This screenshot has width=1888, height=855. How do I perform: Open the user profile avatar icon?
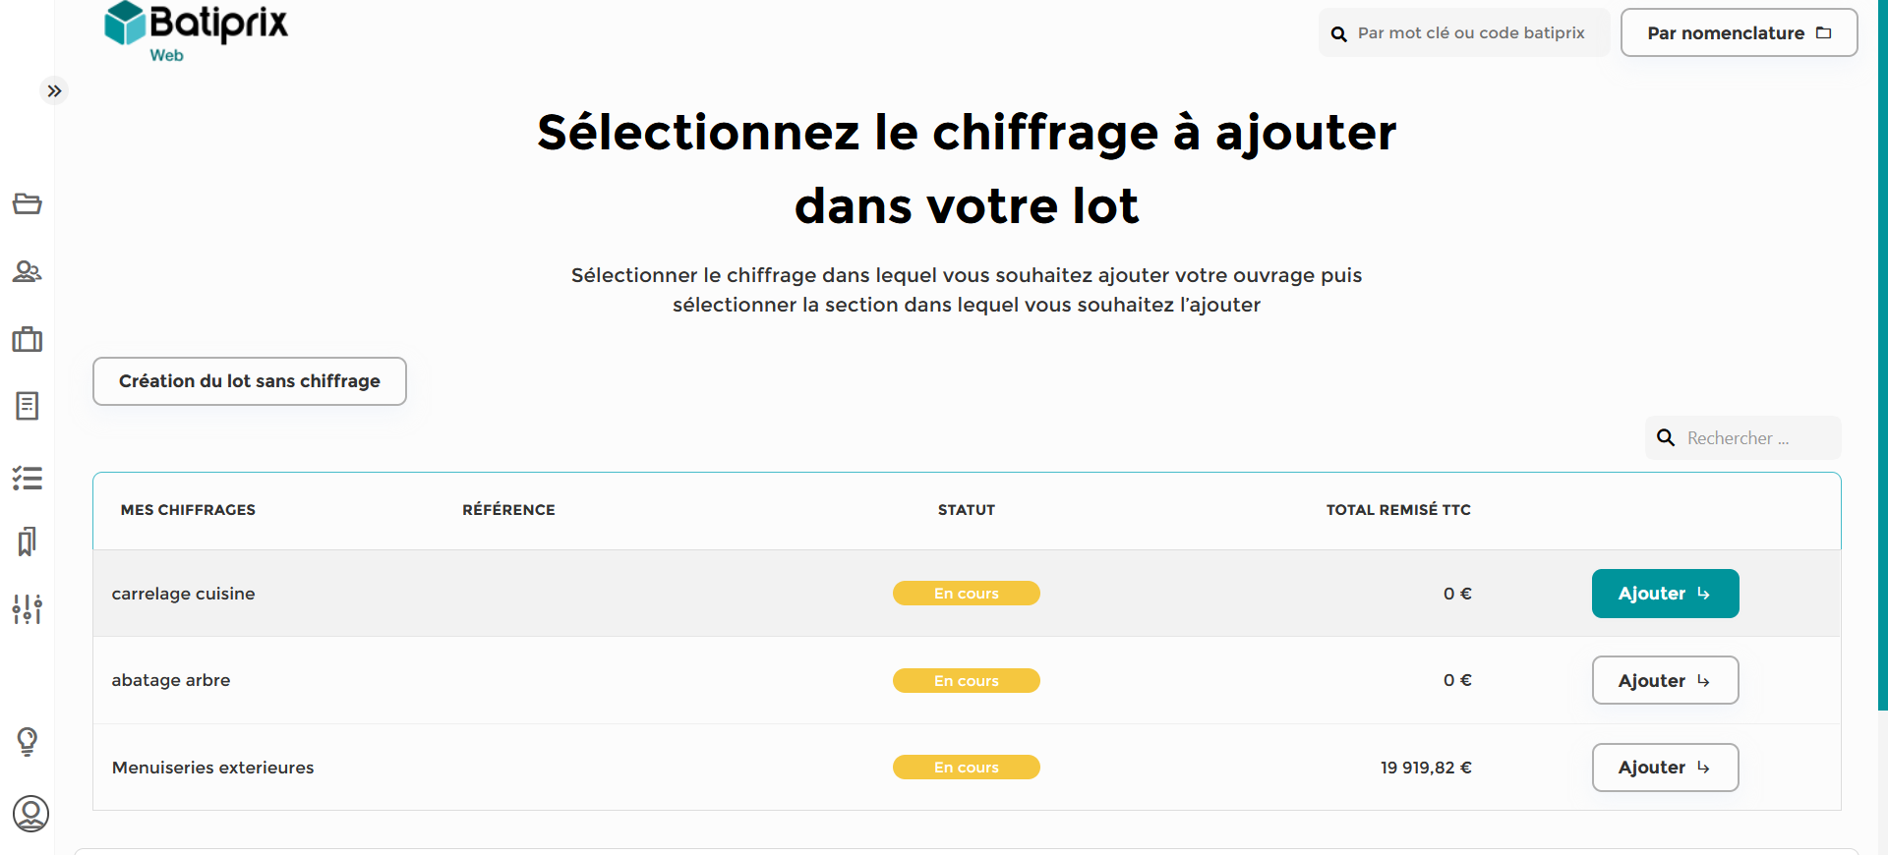(x=30, y=814)
